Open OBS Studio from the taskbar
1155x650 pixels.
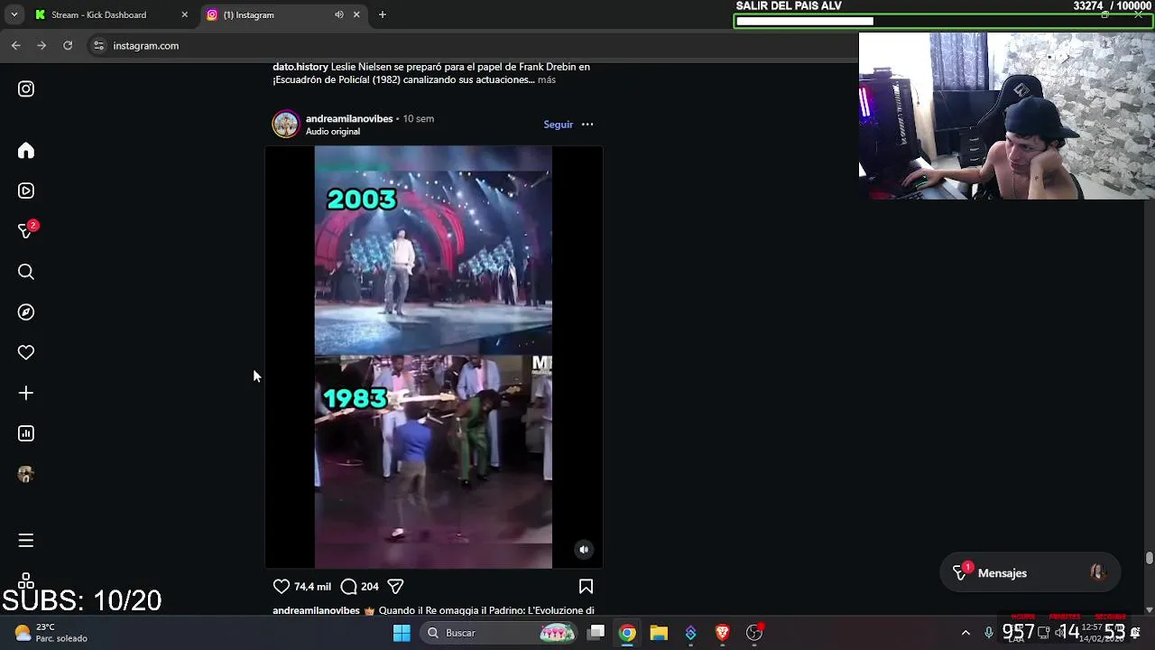coord(754,633)
